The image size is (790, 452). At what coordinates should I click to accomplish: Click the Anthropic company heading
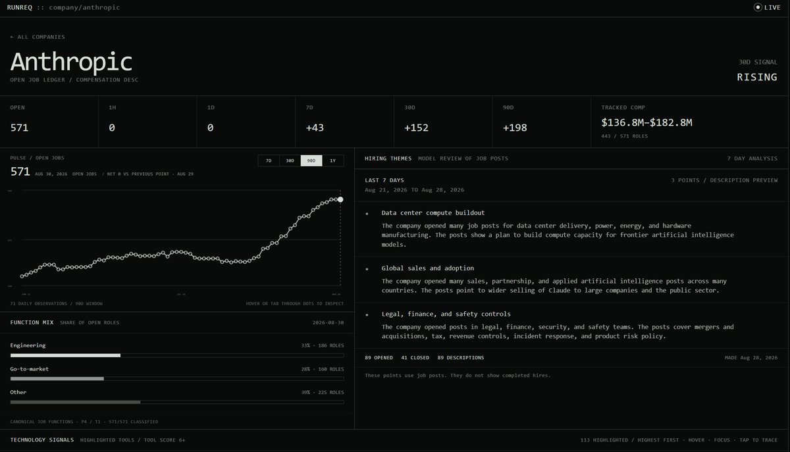[x=71, y=61]
